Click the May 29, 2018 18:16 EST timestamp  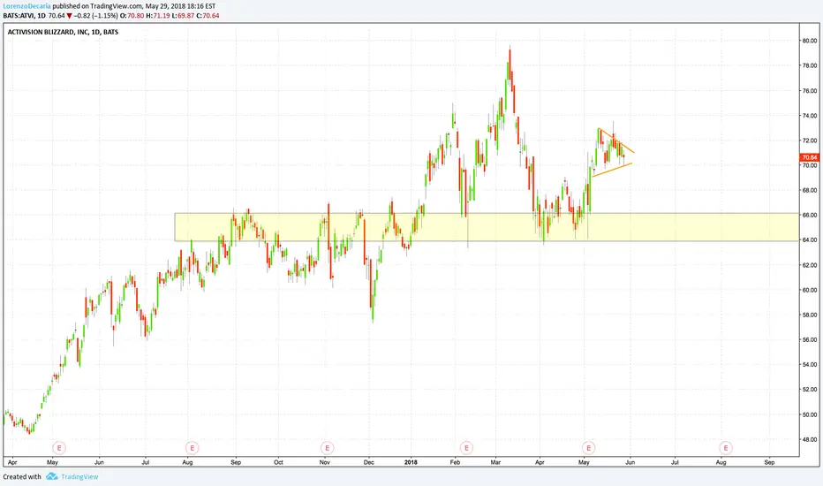(x=180, y=6)
